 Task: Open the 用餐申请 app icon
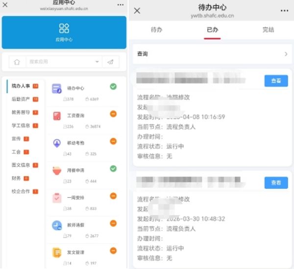click(57, 171)
